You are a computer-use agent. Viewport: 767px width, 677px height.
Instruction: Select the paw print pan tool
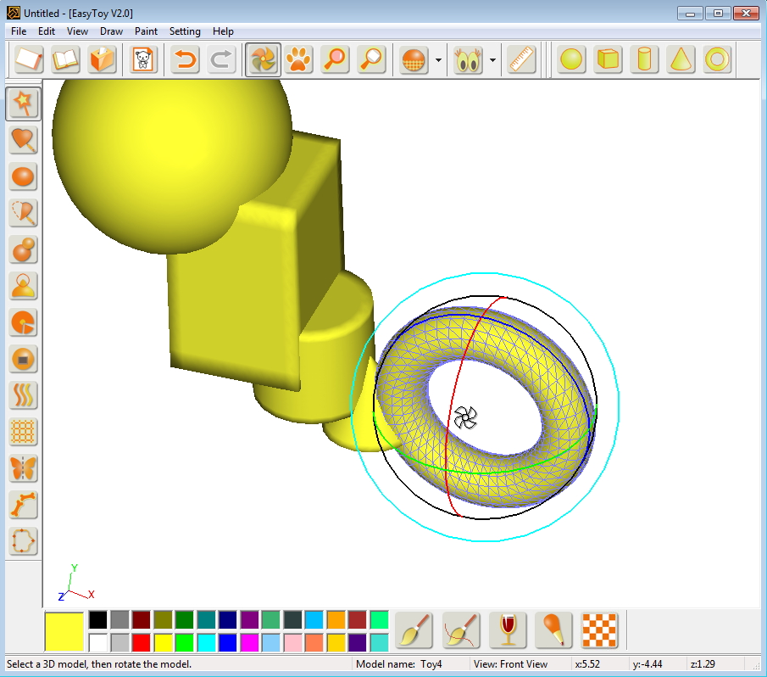coord(298,59)
